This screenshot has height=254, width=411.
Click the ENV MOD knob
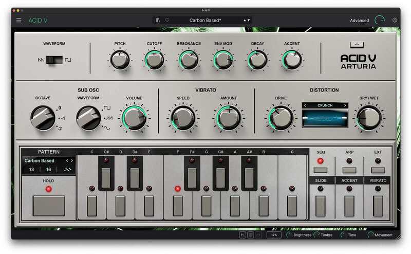click(x=223, y=60)
